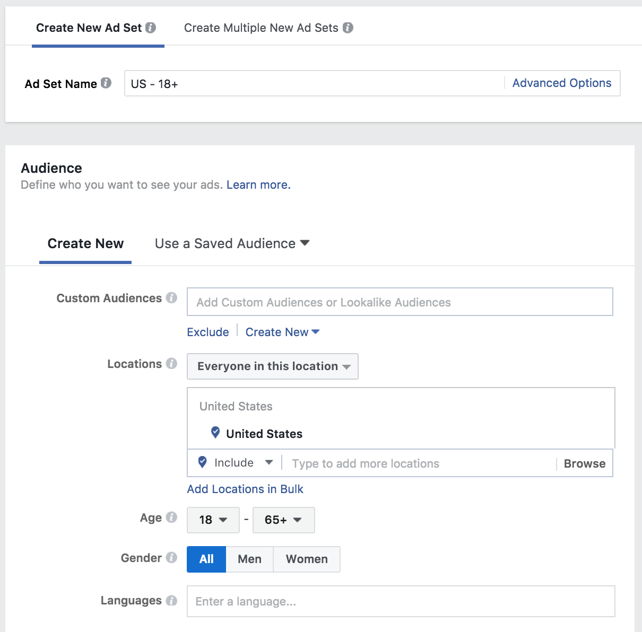Image resolution: width=642 pixels, height=632 pixels.
Task: Click the Age info icon
Action: 171,517
